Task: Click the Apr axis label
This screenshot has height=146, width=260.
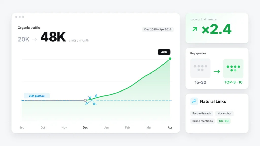Action: [x=170, y=127]
